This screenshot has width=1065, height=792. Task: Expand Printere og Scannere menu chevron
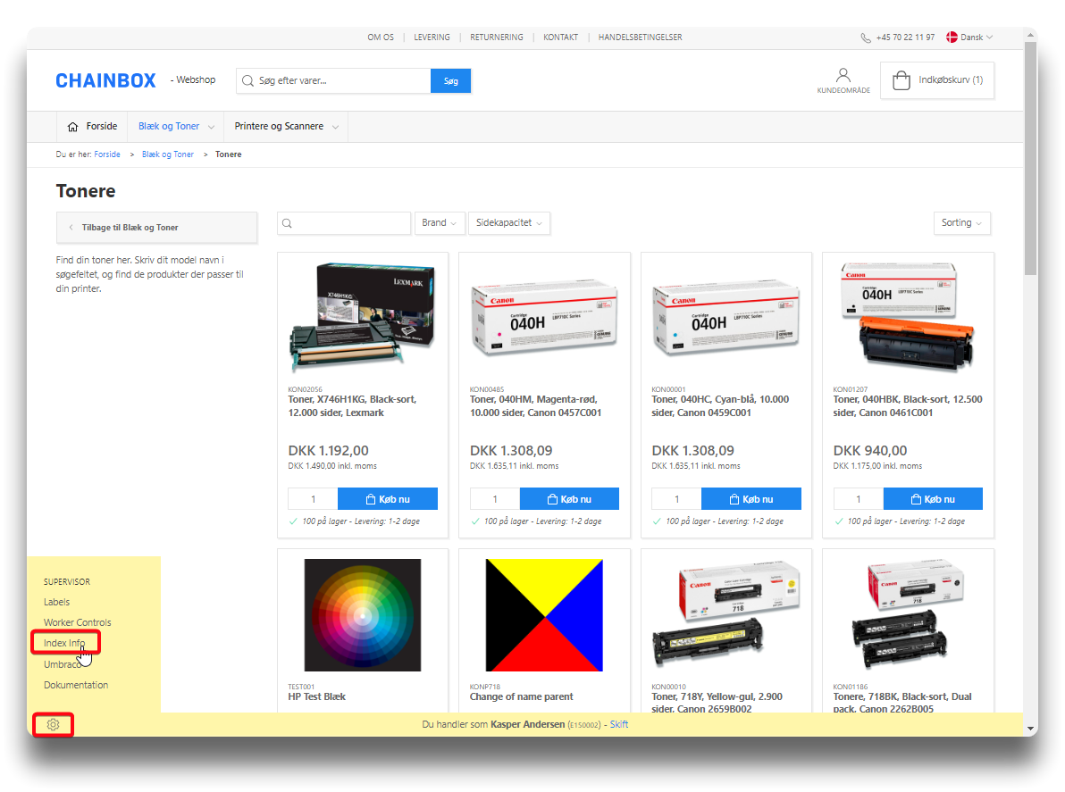(x=336, y=127)
